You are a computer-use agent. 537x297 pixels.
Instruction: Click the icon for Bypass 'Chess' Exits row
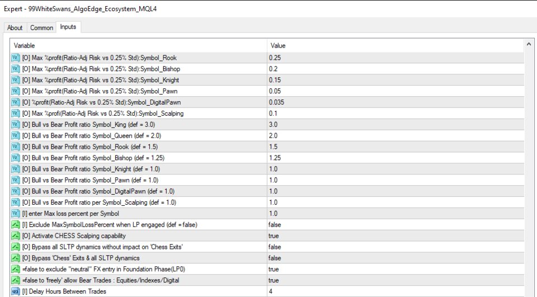[x=16, y=258]
